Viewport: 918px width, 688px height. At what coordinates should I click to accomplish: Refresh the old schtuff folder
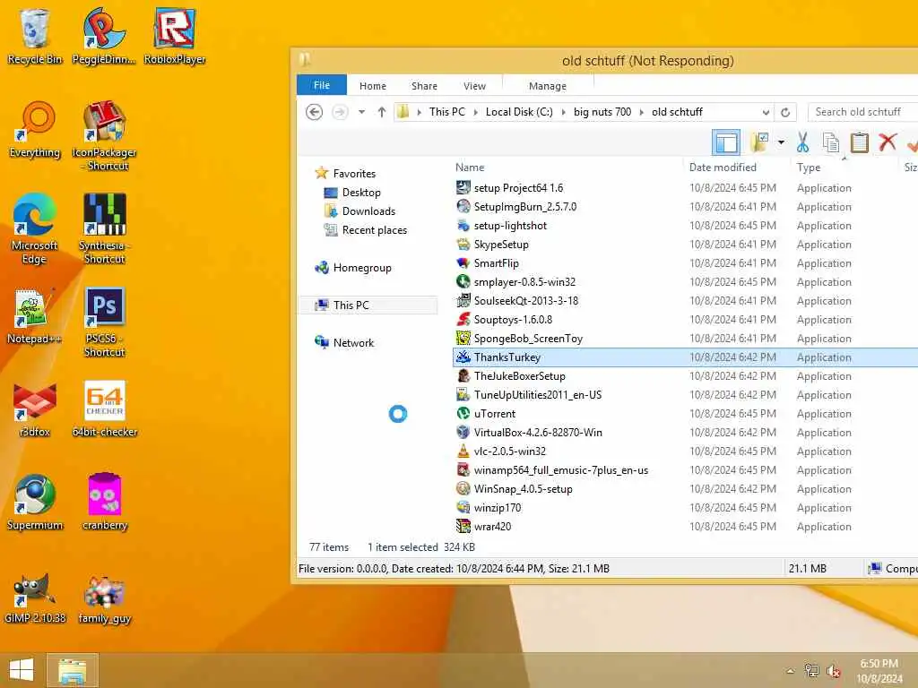pyautogui.click(x=785, y=112)
